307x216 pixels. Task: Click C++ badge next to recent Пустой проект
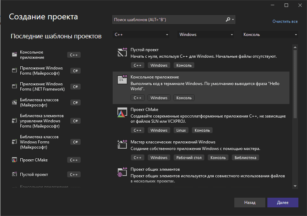74,175
